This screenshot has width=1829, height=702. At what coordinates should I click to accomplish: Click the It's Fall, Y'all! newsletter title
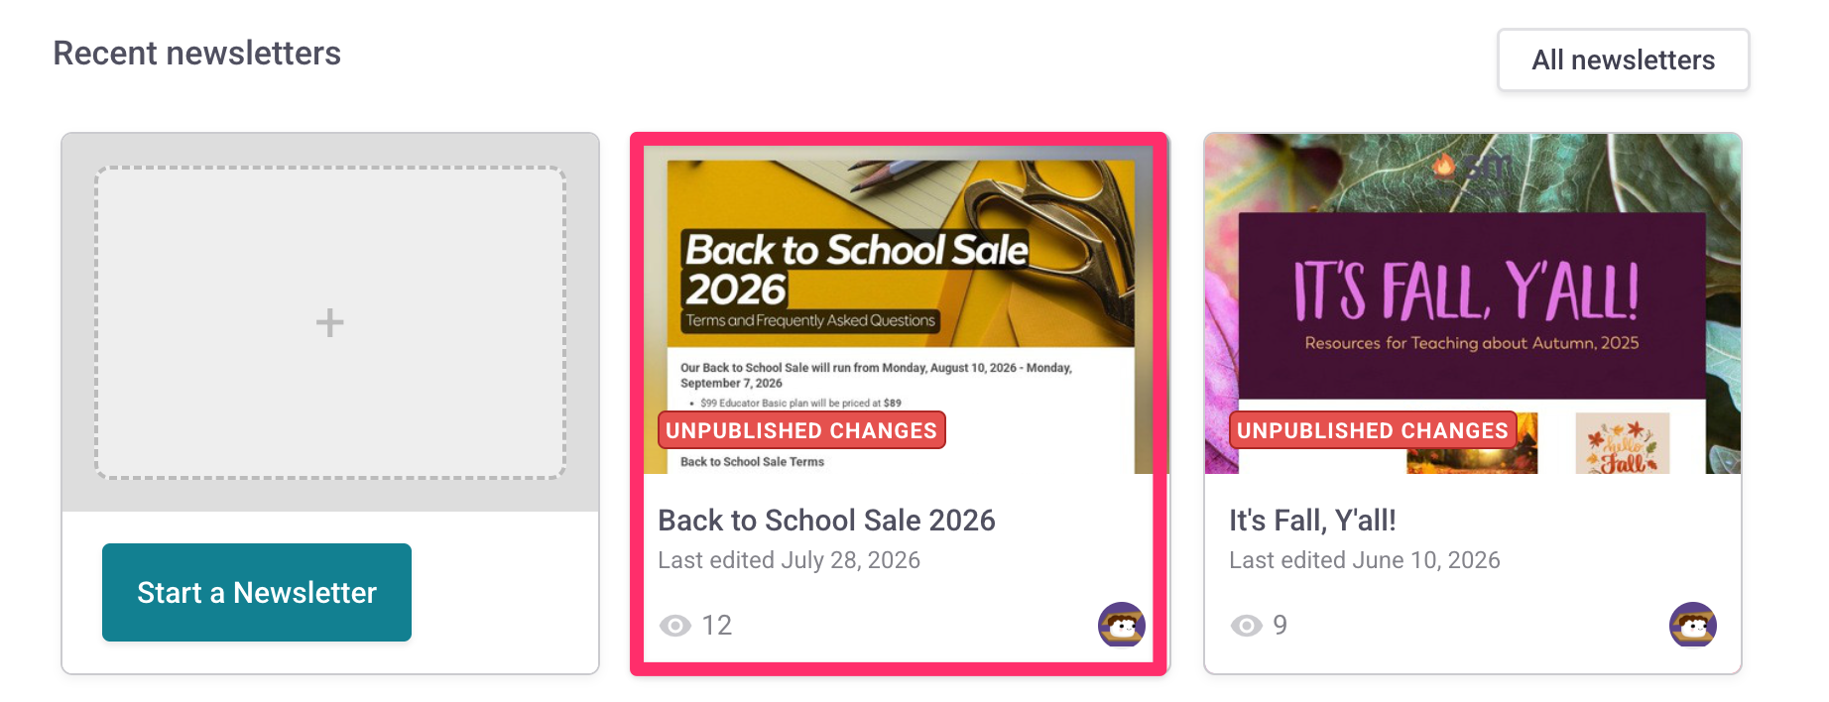coord(1312,521)
